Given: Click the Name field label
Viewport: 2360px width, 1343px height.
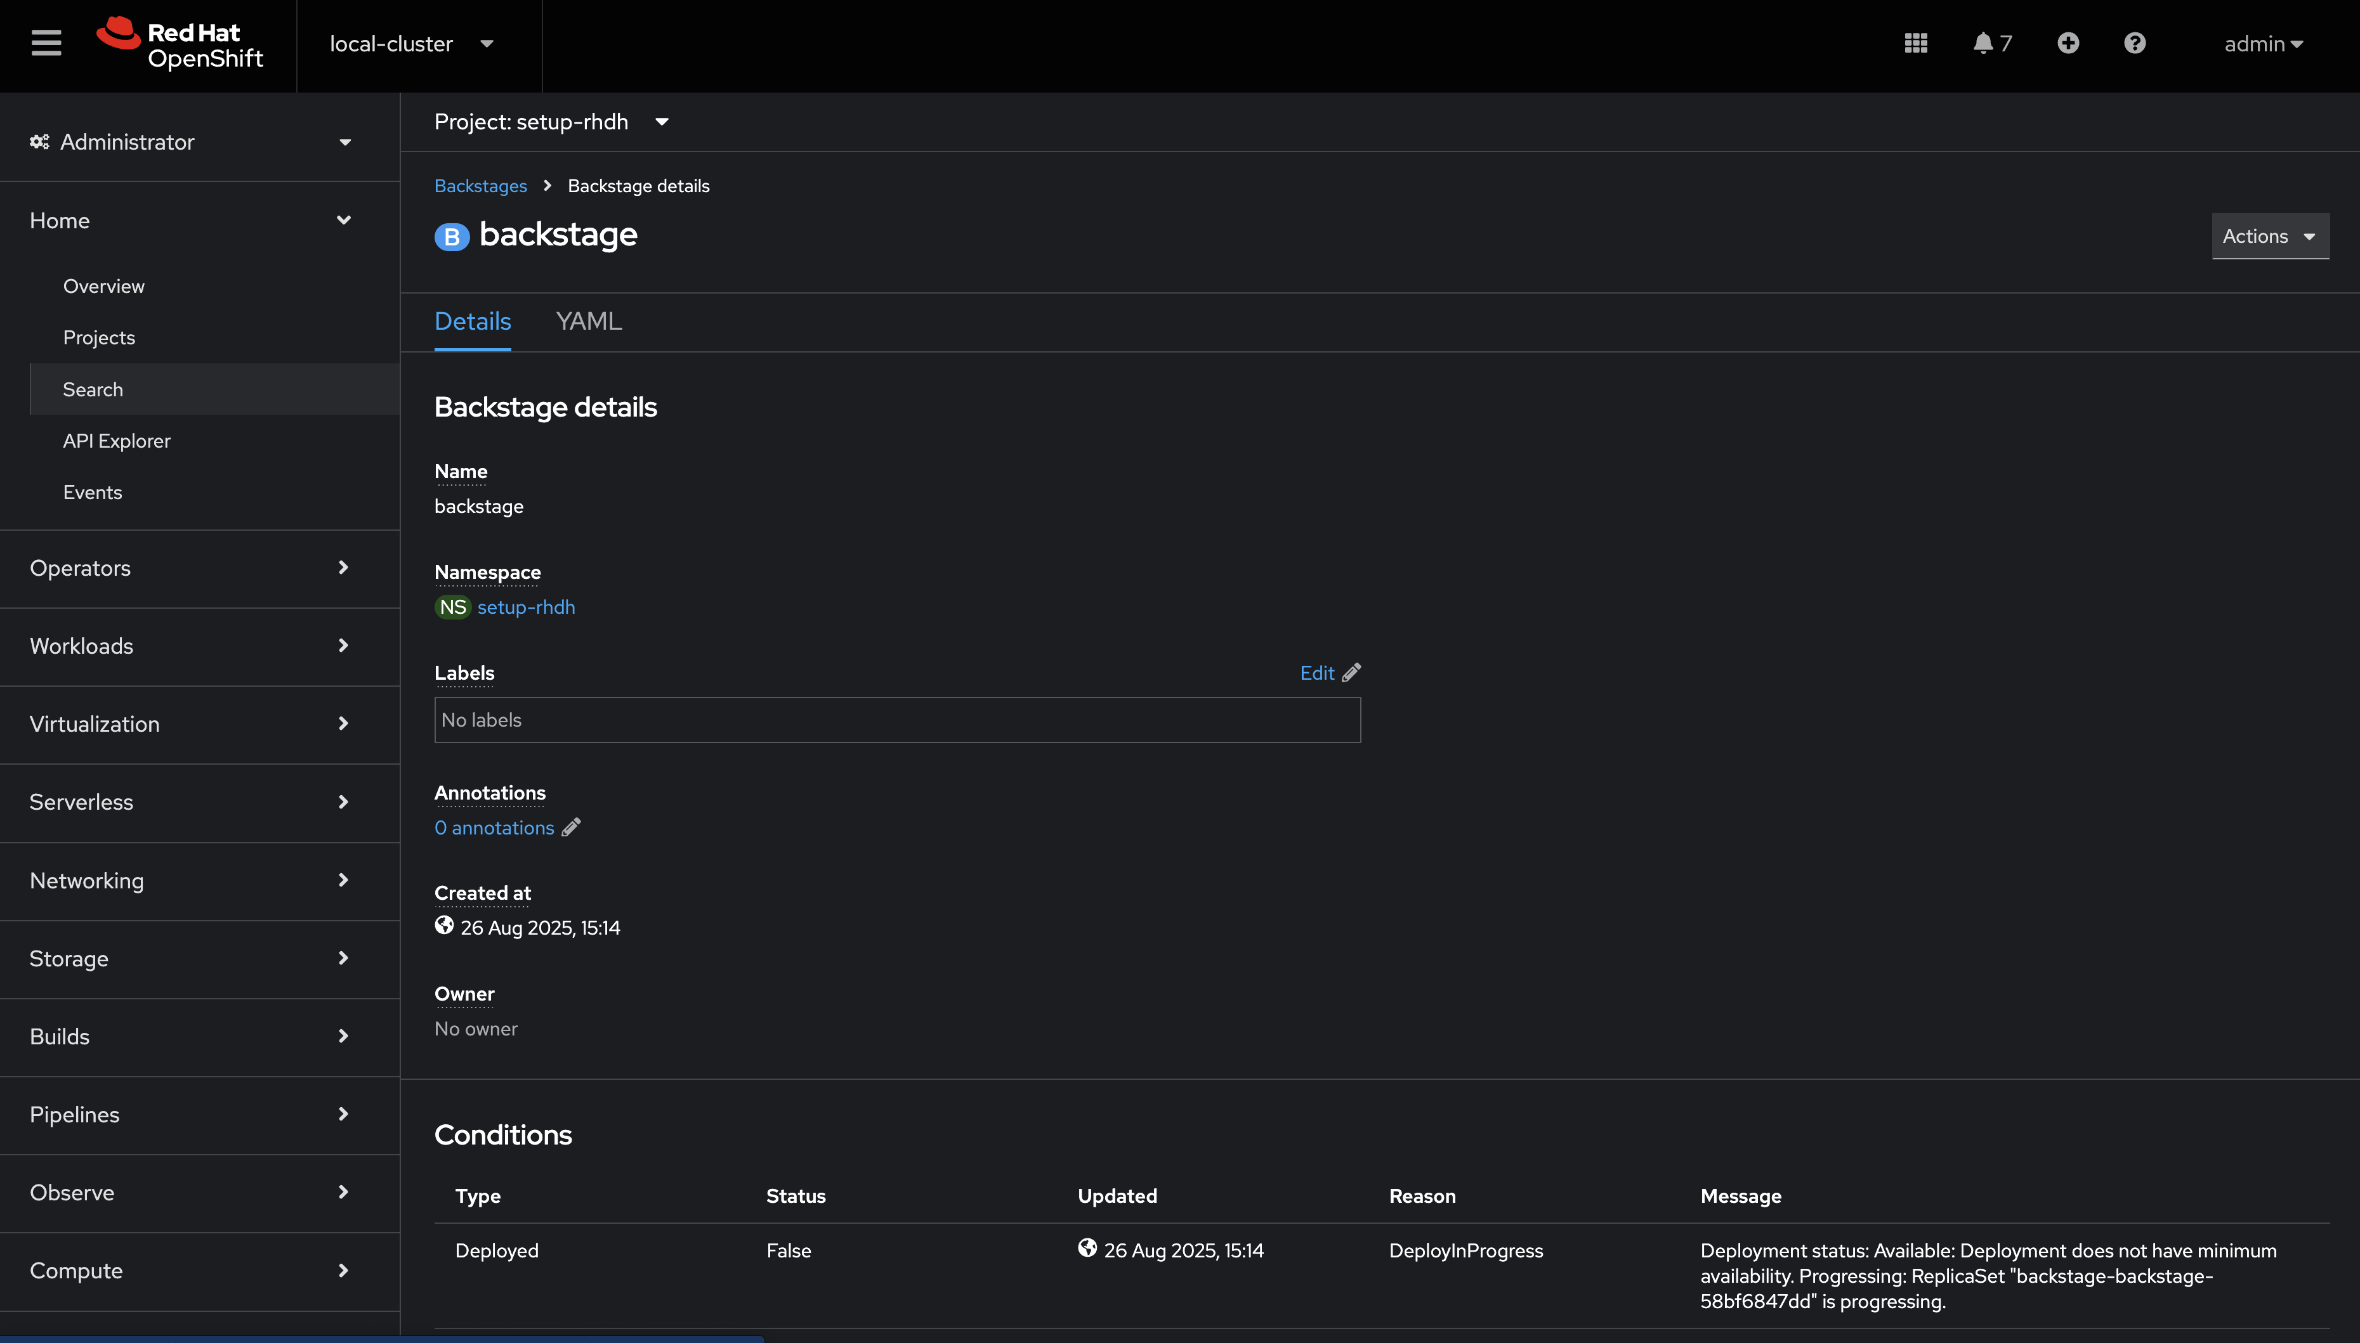Looking at the screenshot, I should pos(461,471).
